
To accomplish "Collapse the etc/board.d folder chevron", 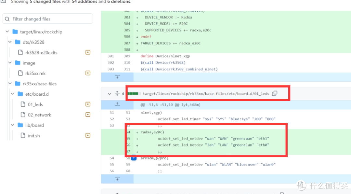I will [x=13, y=94].
